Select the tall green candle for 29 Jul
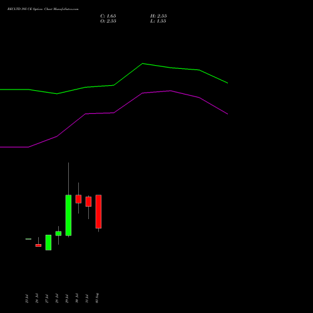The height and width of the screenshot is (313, 313). (x=68, y=215)
